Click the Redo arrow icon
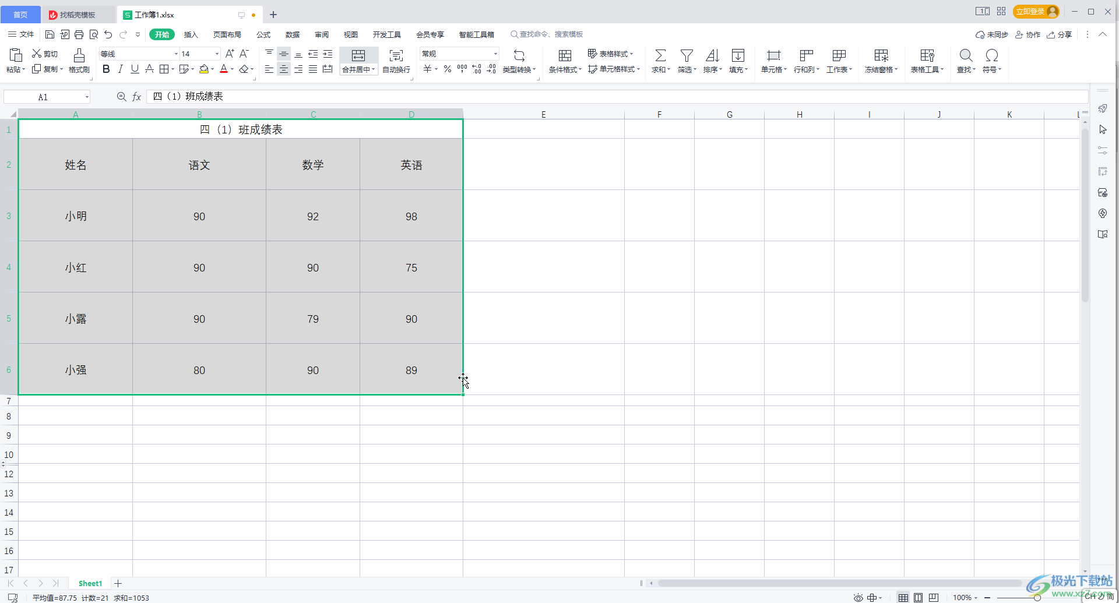The image size is (1119, 603). (123, 34)
